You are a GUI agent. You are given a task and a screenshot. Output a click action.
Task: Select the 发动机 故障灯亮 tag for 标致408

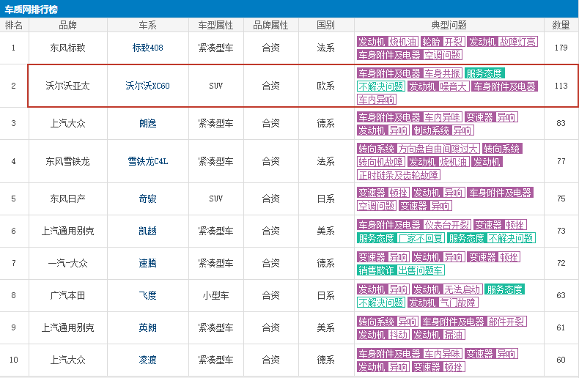tap(502, 42)
